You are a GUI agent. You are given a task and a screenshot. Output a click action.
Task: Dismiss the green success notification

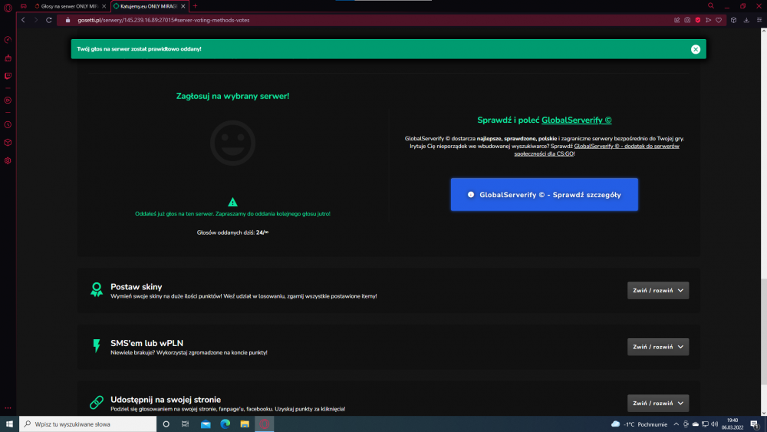click(x=696, y=49)
